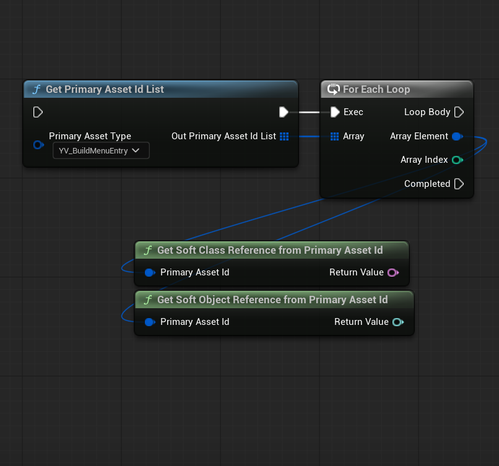Click Soft Class Reference node's Return Value pin
499x466 pixels.
point(393,272)
